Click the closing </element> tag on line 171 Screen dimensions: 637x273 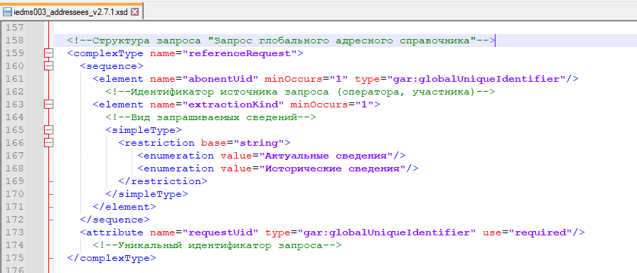[x=124, y=207]
